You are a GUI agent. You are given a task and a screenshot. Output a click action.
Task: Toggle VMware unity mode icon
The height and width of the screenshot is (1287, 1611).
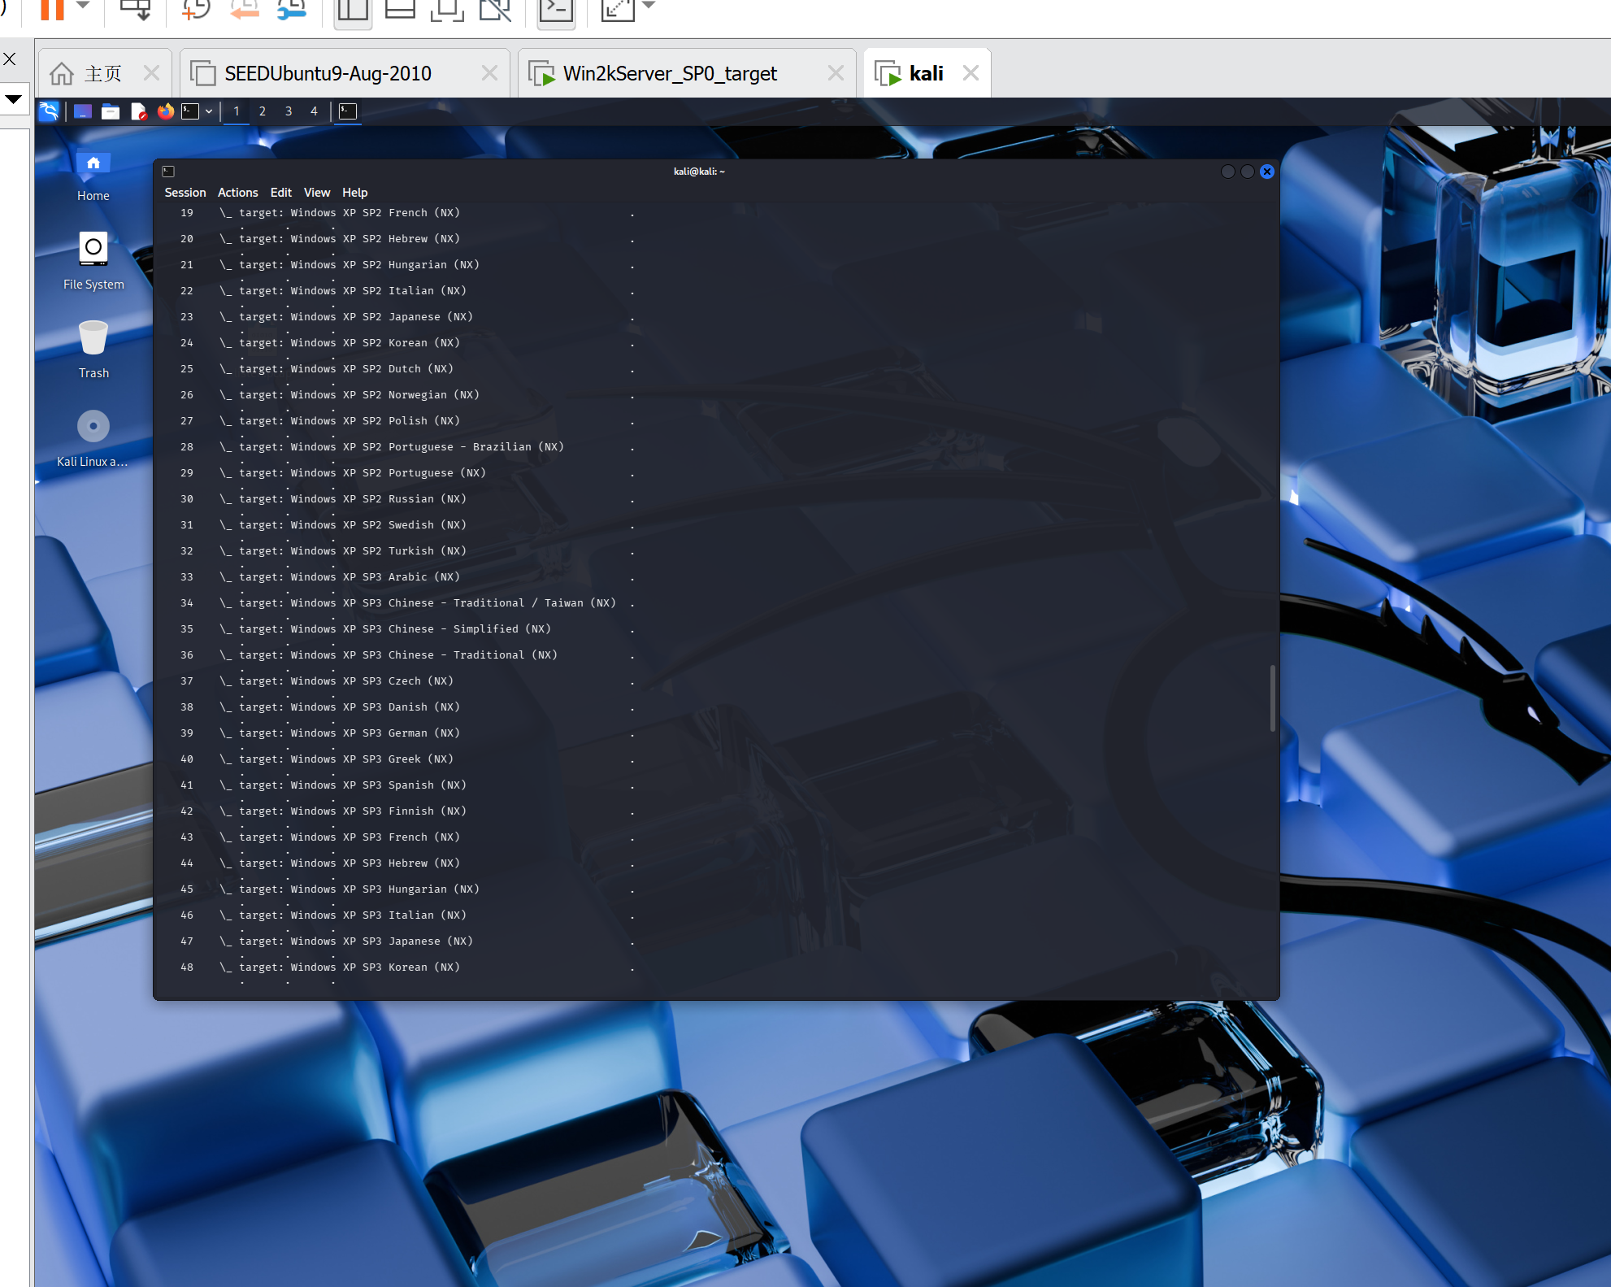[x=494, y=8]
